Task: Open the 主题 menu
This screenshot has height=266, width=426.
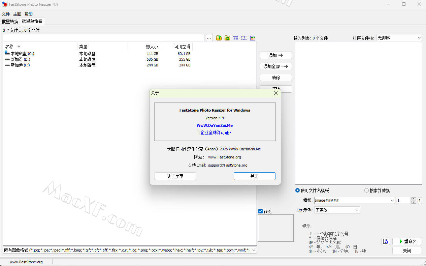Action: click(x=17, y=14)
